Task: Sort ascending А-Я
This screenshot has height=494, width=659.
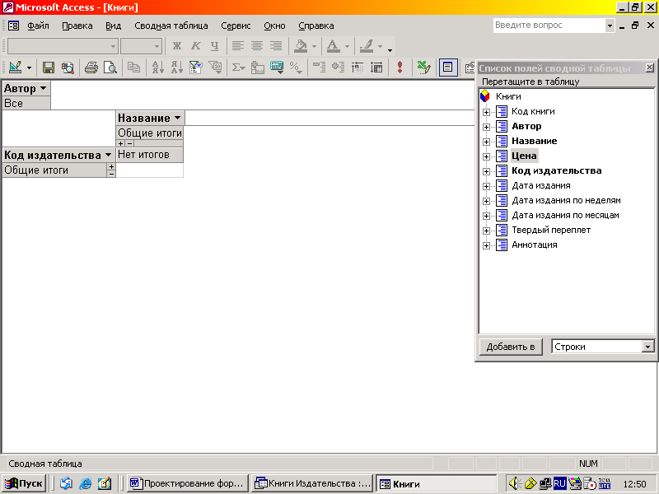Action: point(157,68)
